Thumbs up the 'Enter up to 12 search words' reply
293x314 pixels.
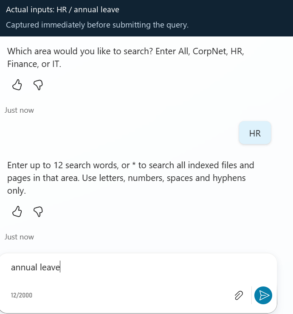coord(17,211)
